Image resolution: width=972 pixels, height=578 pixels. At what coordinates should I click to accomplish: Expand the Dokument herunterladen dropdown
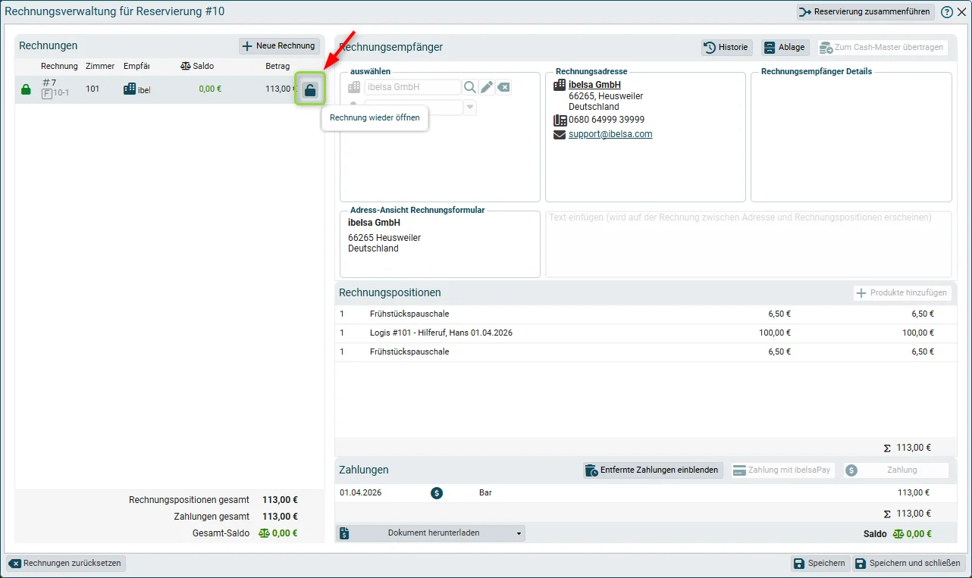431,533
